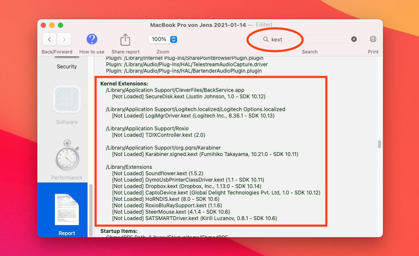Click the search magnifier icon
Image resolution: width=419 pixels, height=256 pixels.
[265, 39]
